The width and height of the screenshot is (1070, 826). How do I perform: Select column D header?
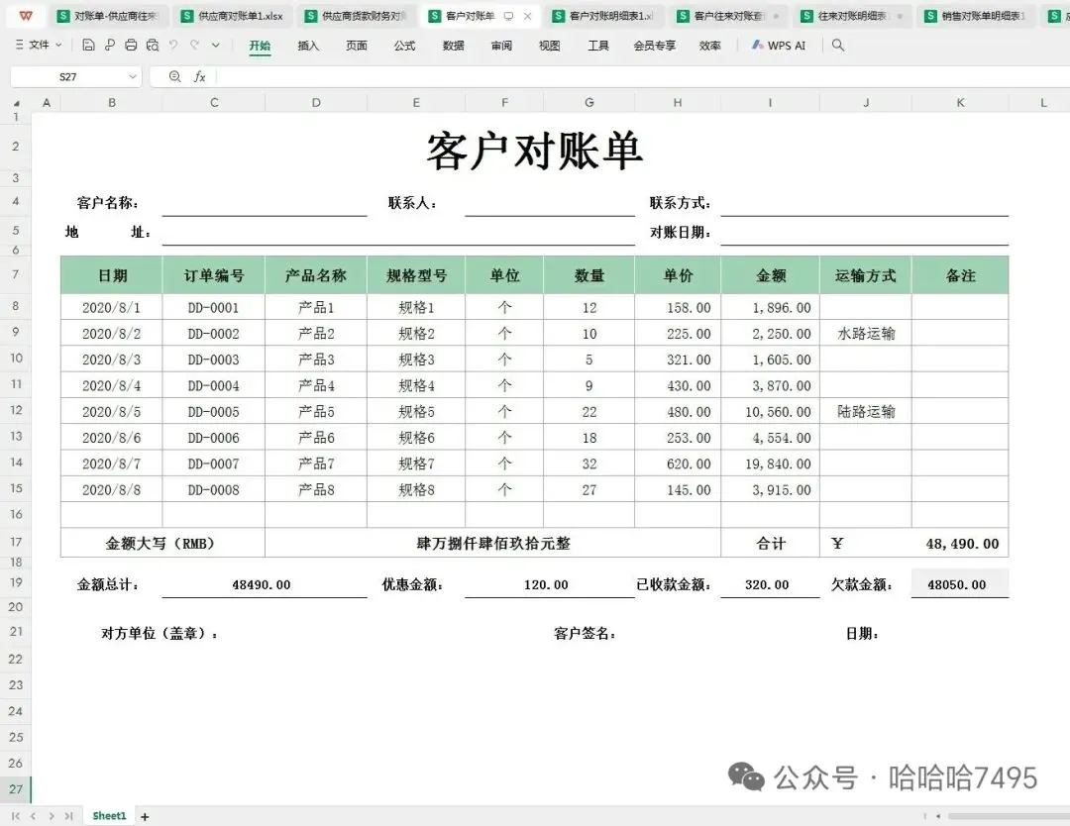click(x=316, y=102)
